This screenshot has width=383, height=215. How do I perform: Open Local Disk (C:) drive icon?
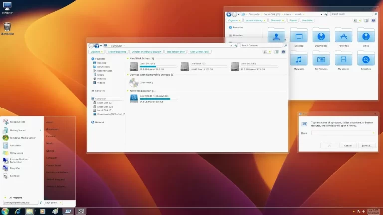pyautogui.click(x=134, y=66)
